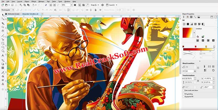218x110 pixels.
Task: Select the Color Eyedropper tool
Action: point(3,73)
